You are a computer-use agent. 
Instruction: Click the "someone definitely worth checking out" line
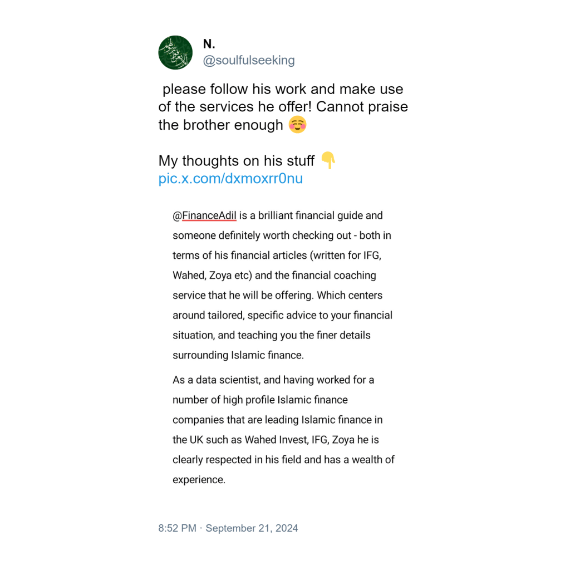[x=262, y=235]
